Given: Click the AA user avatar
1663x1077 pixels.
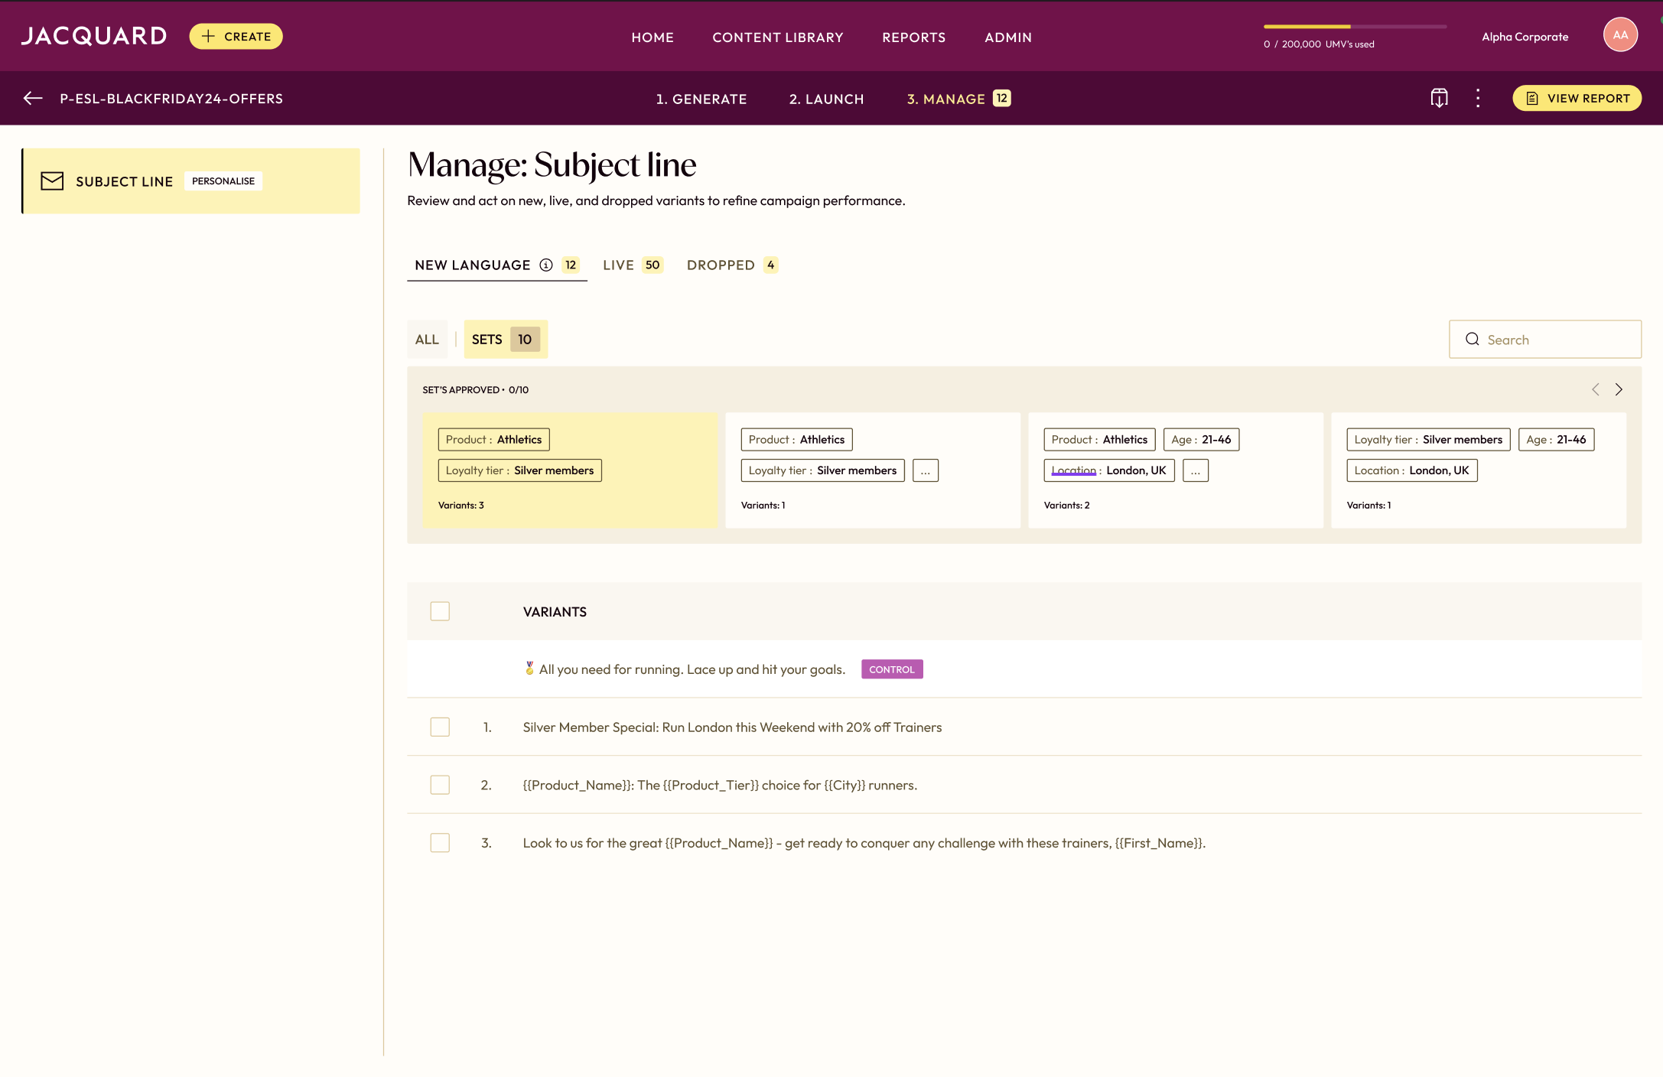Looking at the screenshot, I should pos(1619,35).
